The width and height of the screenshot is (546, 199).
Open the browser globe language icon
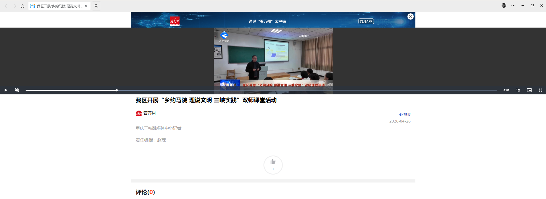pos(504,5)
